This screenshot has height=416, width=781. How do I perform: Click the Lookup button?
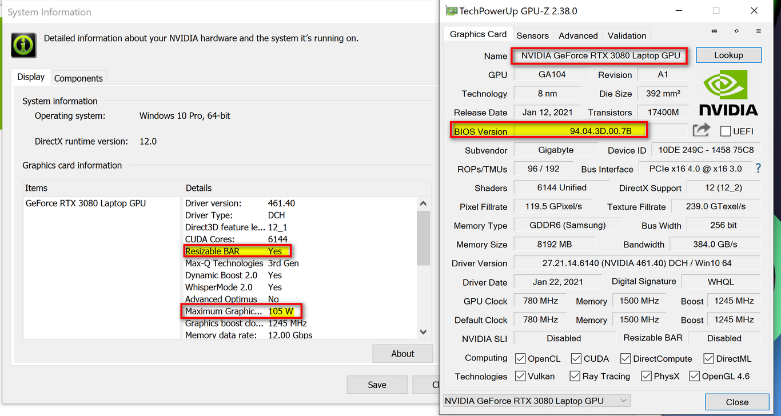(x=728, y=55)
